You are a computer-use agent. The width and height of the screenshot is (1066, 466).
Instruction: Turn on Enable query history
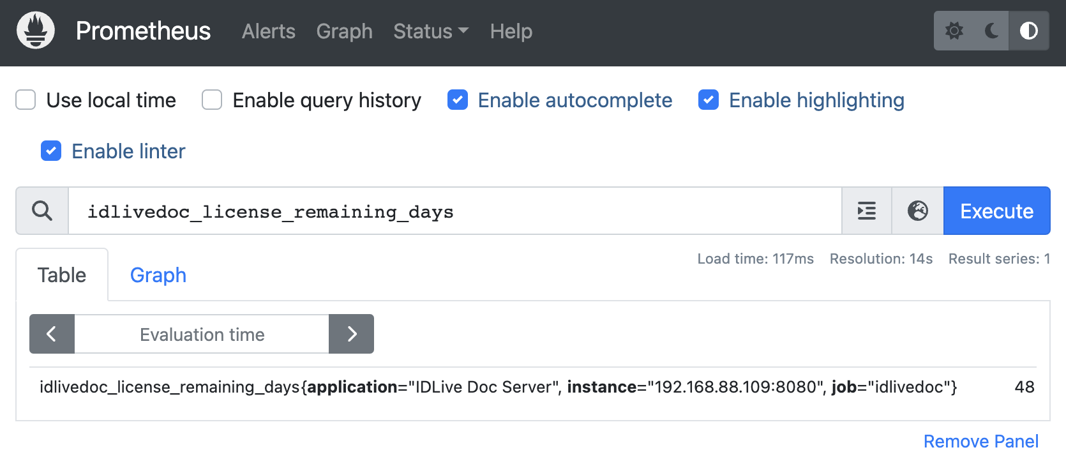212,100
